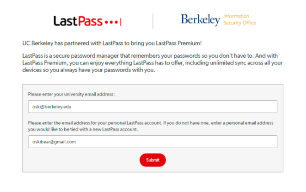Click the blue Berkeley wordmark logo
306x192 pixels.
[x=200, y=20]
